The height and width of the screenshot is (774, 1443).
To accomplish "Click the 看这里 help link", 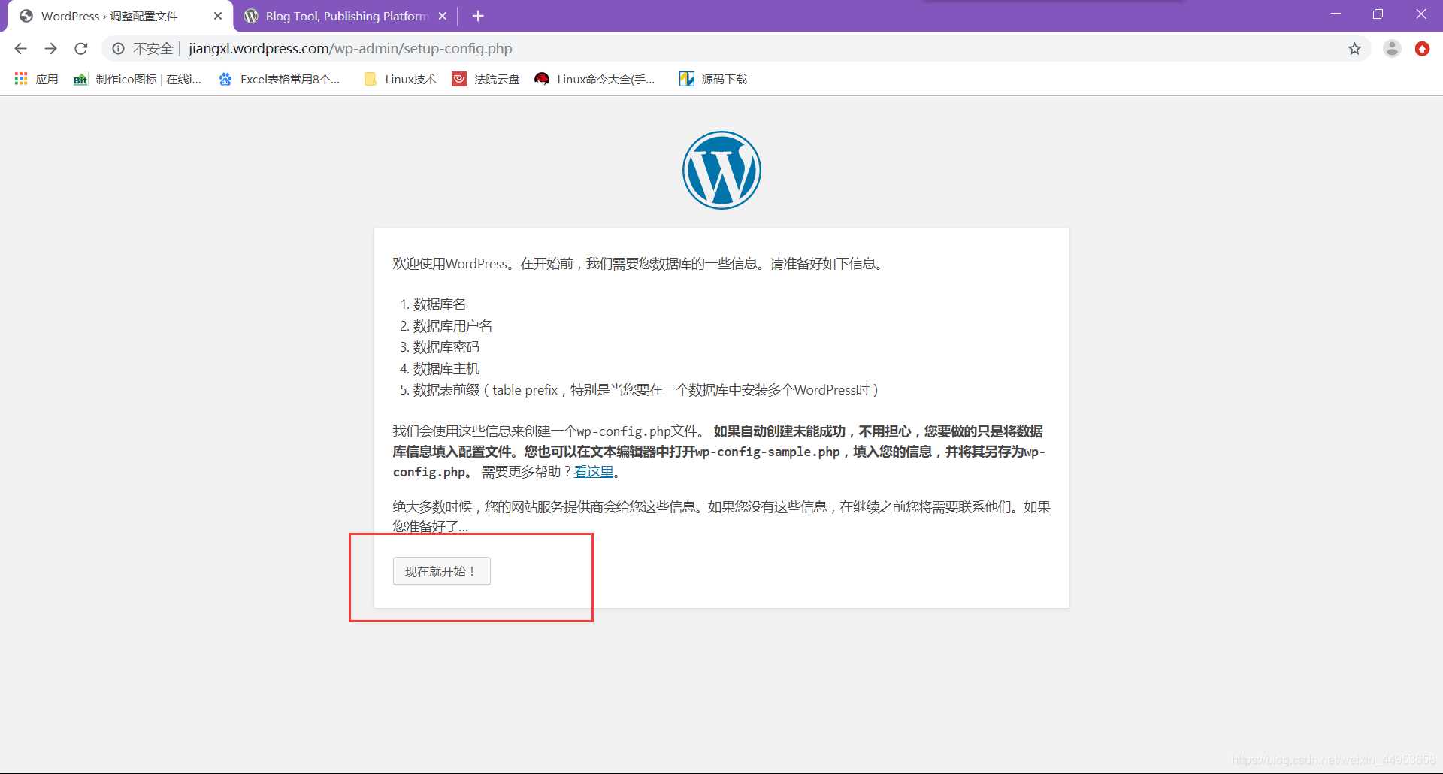I will (x=594, y=472).
